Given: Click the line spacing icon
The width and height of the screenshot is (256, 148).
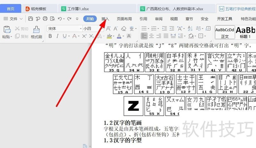Looking at the screenshot, I should (x=180, y=36).
